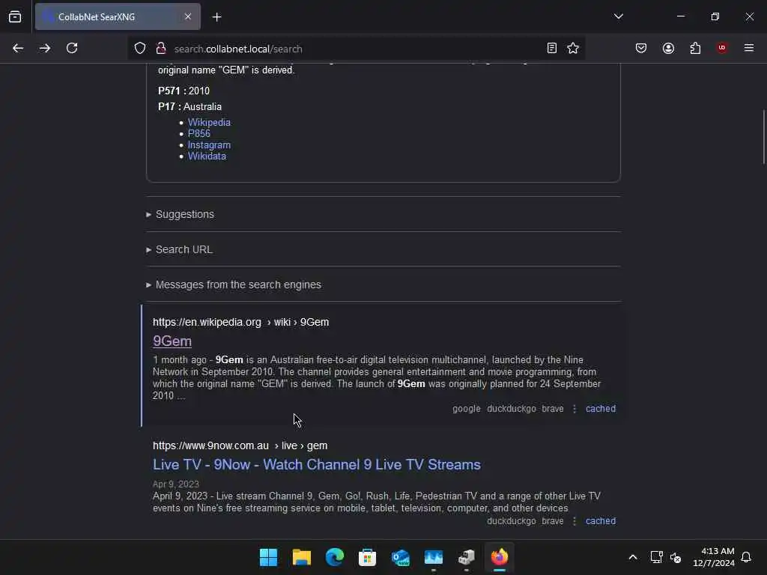
Task: Click the 'P17 : Australia' infobox line
Action: [190, 106]
